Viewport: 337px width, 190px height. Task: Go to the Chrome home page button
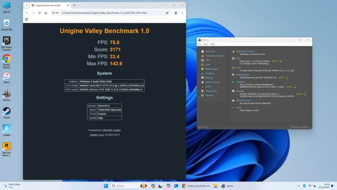click(46, 13)
